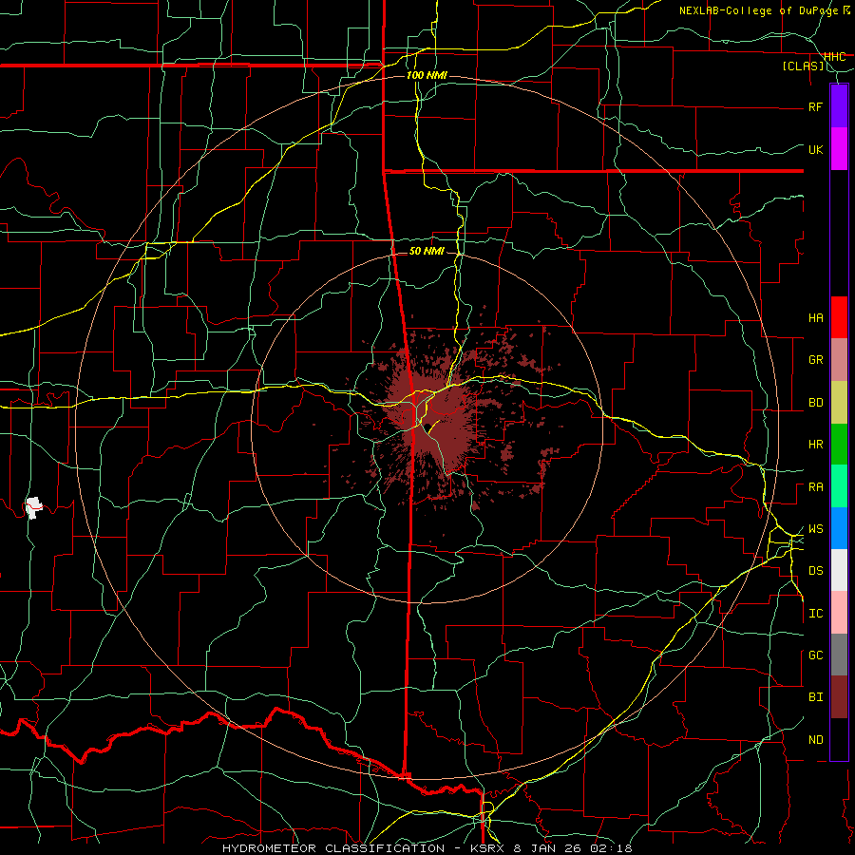
Task: Click the GC legend label
Action: click(x=815, y=655)
